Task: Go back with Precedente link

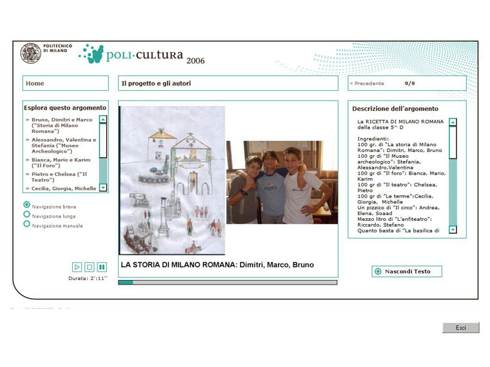Action: 367,83
